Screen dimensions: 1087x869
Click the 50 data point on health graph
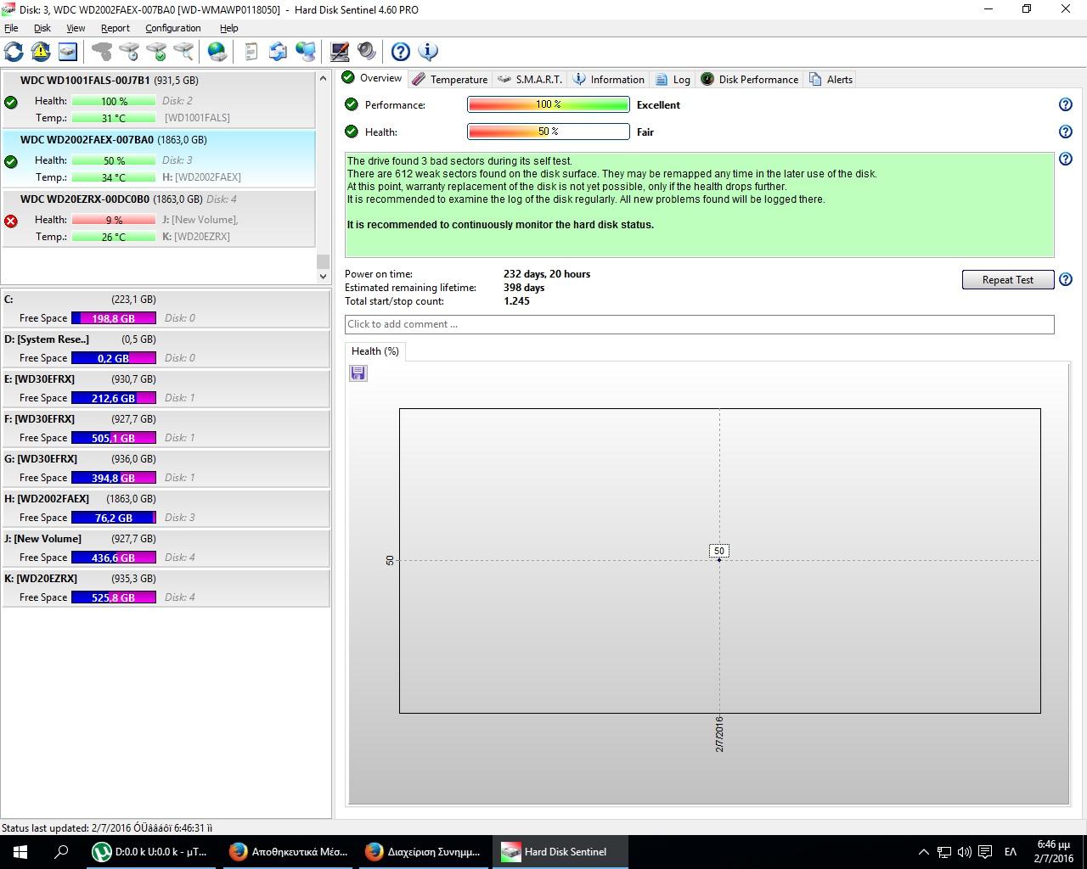(x=719, y=559)
